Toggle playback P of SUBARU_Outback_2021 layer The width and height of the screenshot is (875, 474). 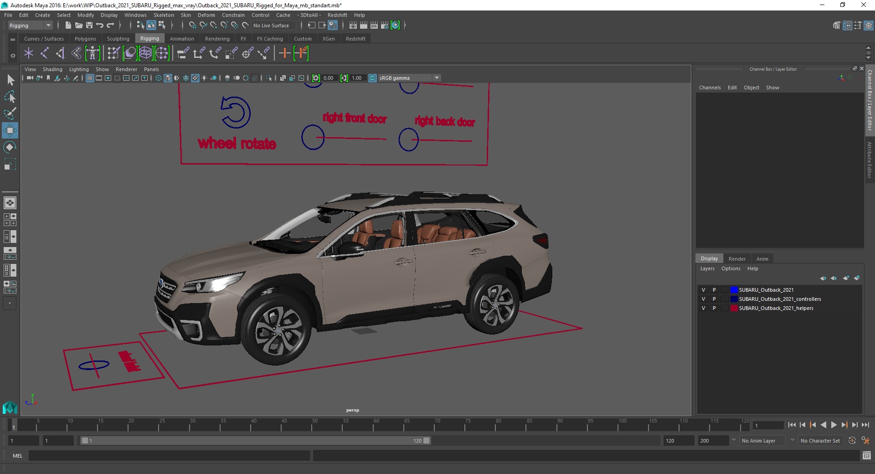tap(714, 290)
